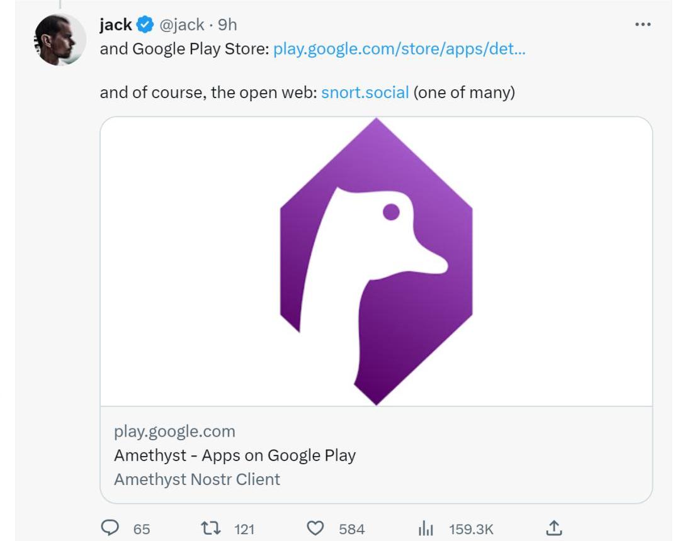Open the 9h timestamp link

[x=227, y=25]
